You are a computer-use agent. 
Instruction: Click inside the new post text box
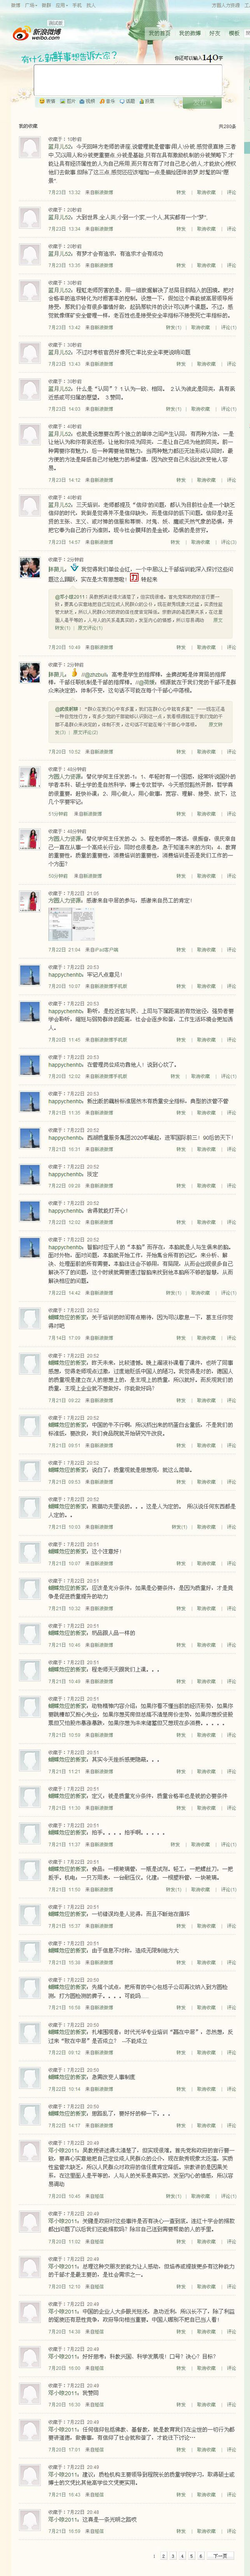(x=126, y=79)
